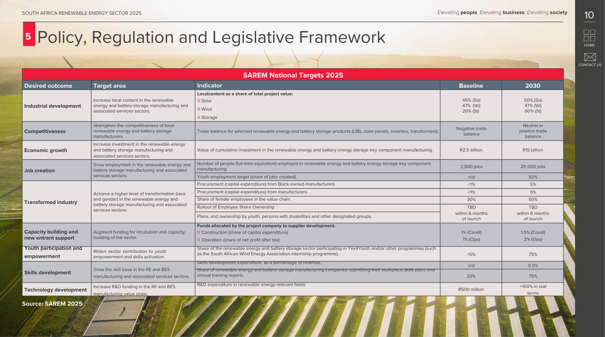Click the 'Solar' indicator bullet
The image size is (605, 337).
(204, 101)
